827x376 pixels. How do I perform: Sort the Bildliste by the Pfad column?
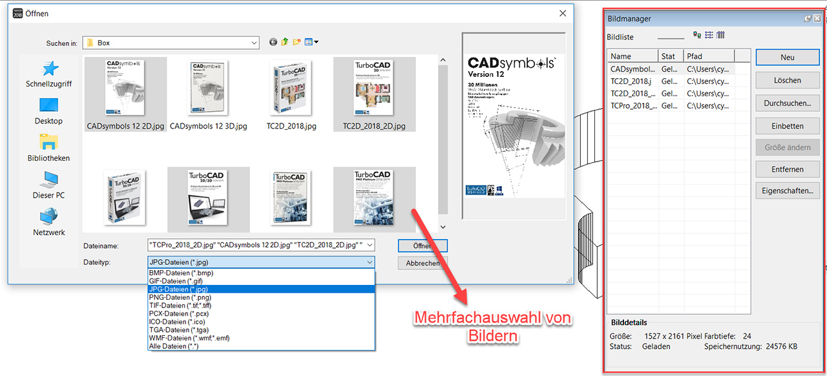(709, 56)
